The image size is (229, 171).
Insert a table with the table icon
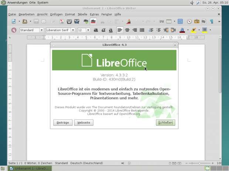point(169,22)
